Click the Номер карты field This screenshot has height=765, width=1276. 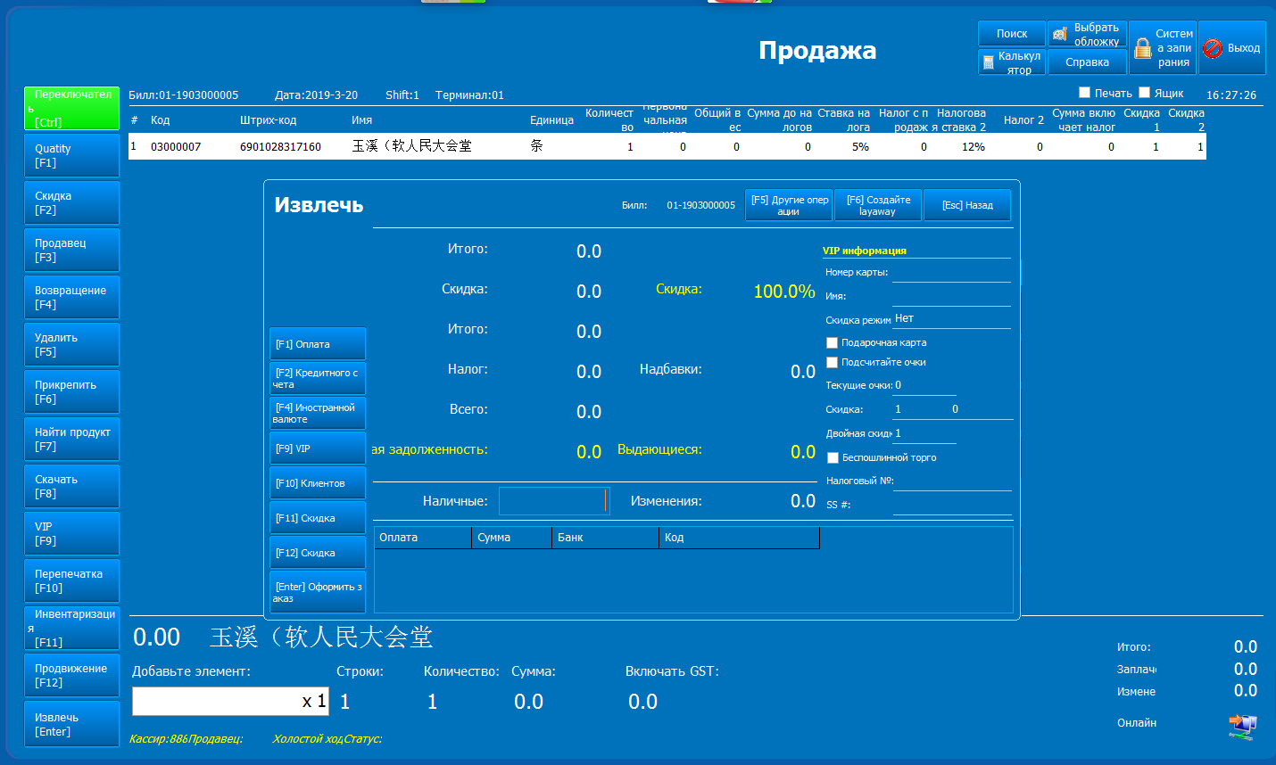click(951, 273)
